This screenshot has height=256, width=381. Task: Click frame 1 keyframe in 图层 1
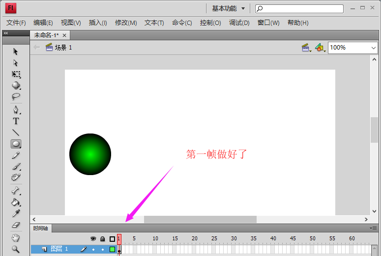click(x=119, y=249)
